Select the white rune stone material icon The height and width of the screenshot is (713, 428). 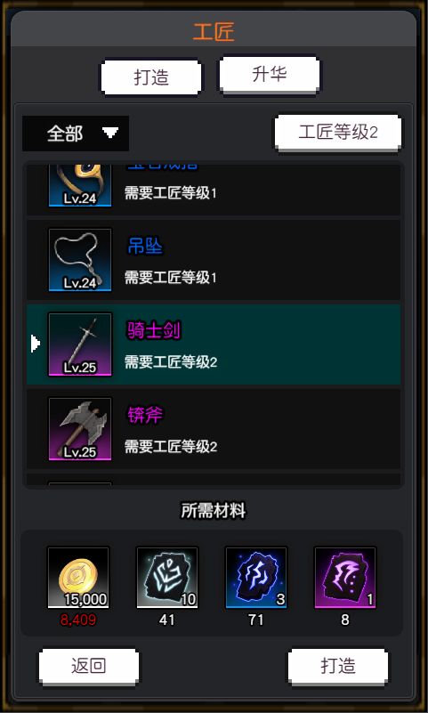coord(167,578)
